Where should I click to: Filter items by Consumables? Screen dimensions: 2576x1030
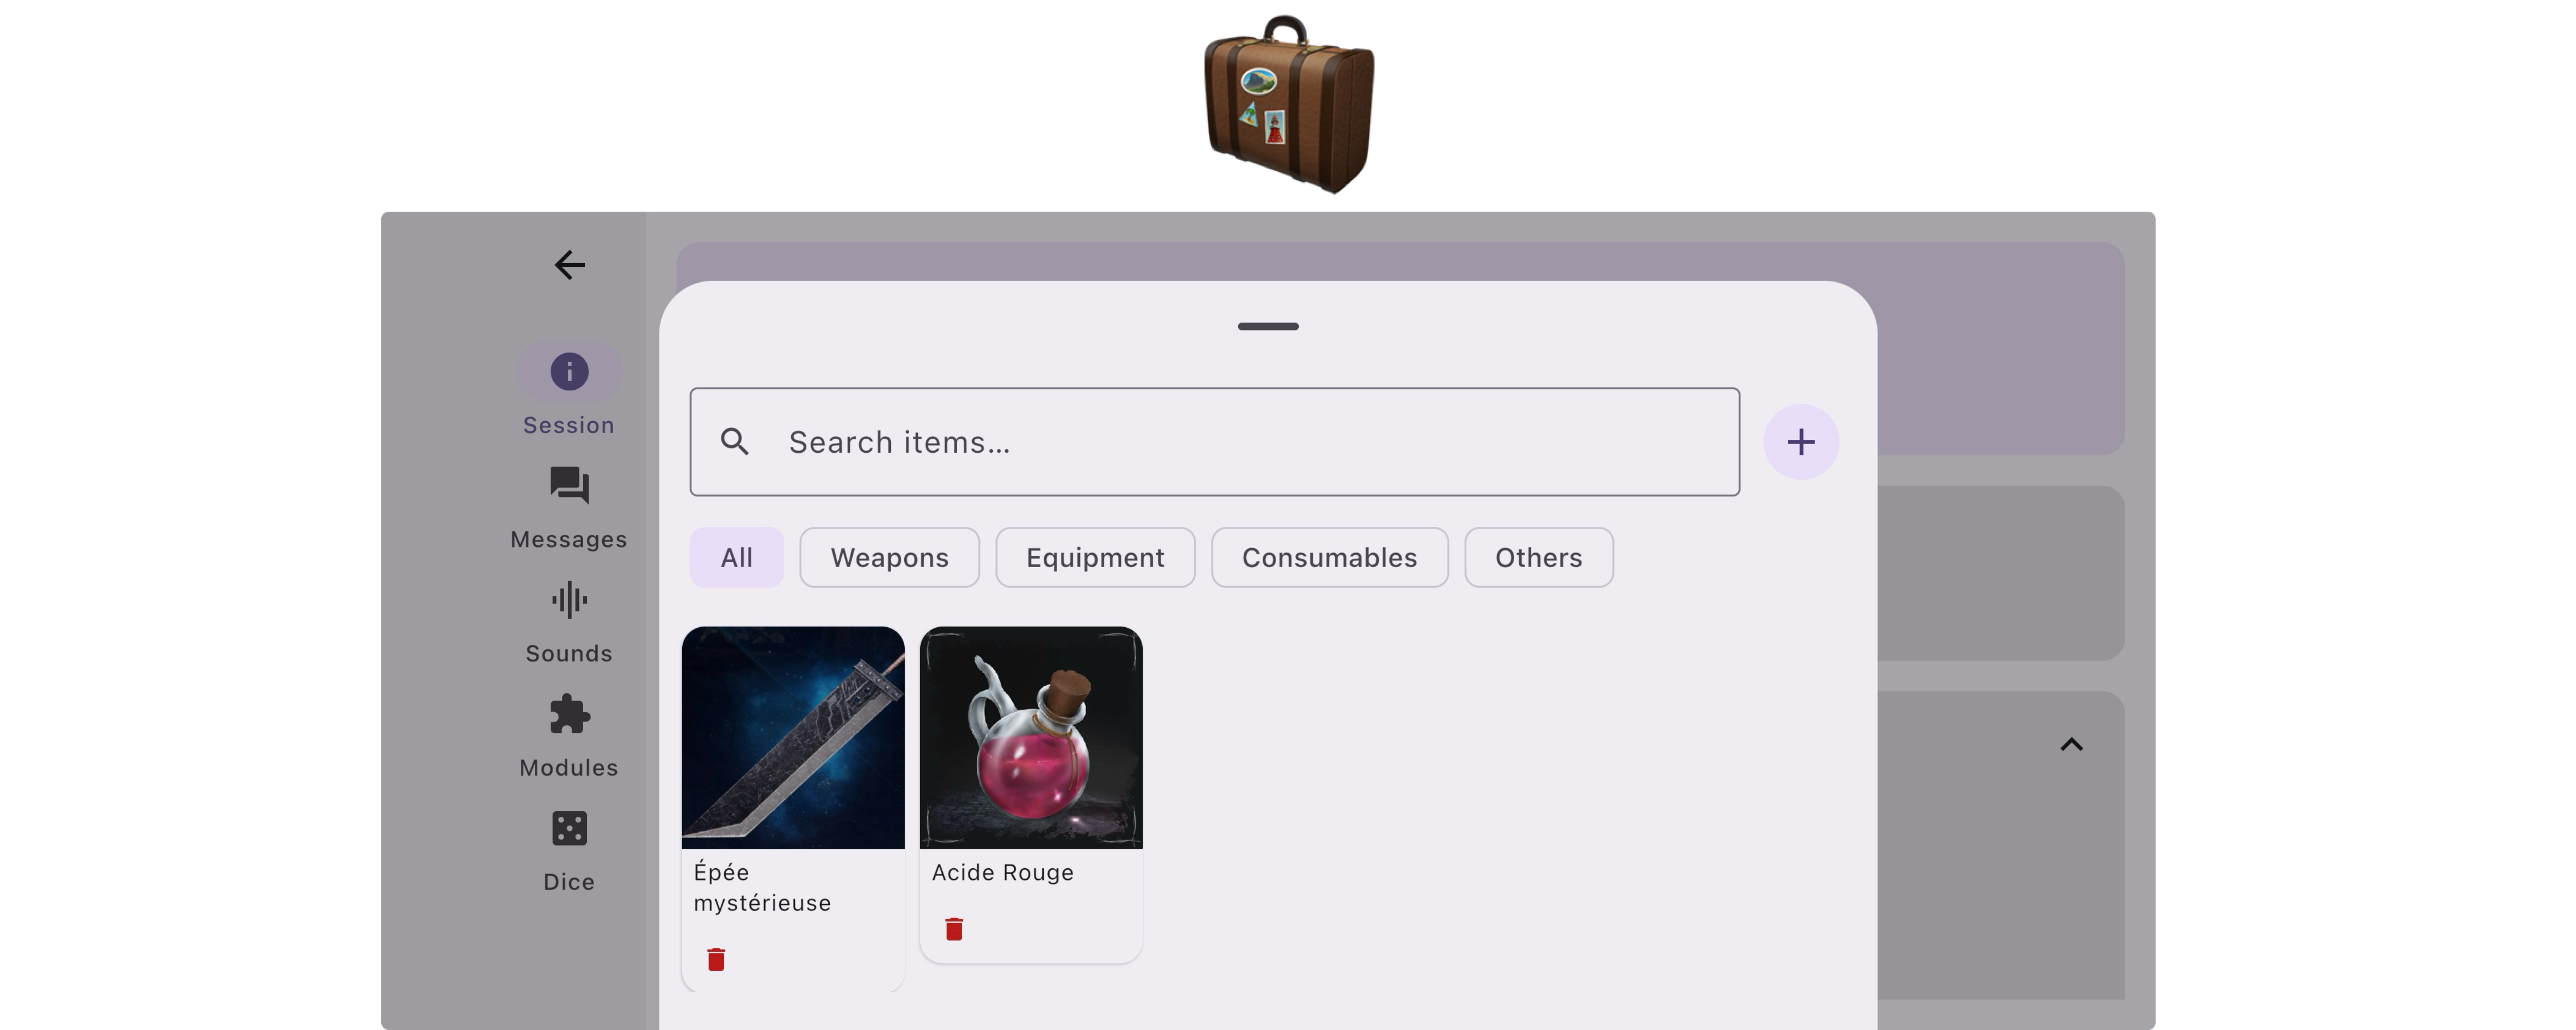[1329, 557]
